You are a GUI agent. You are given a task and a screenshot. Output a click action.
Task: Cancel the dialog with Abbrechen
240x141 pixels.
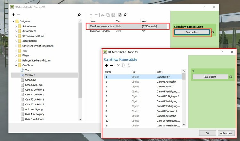point(226,133)
